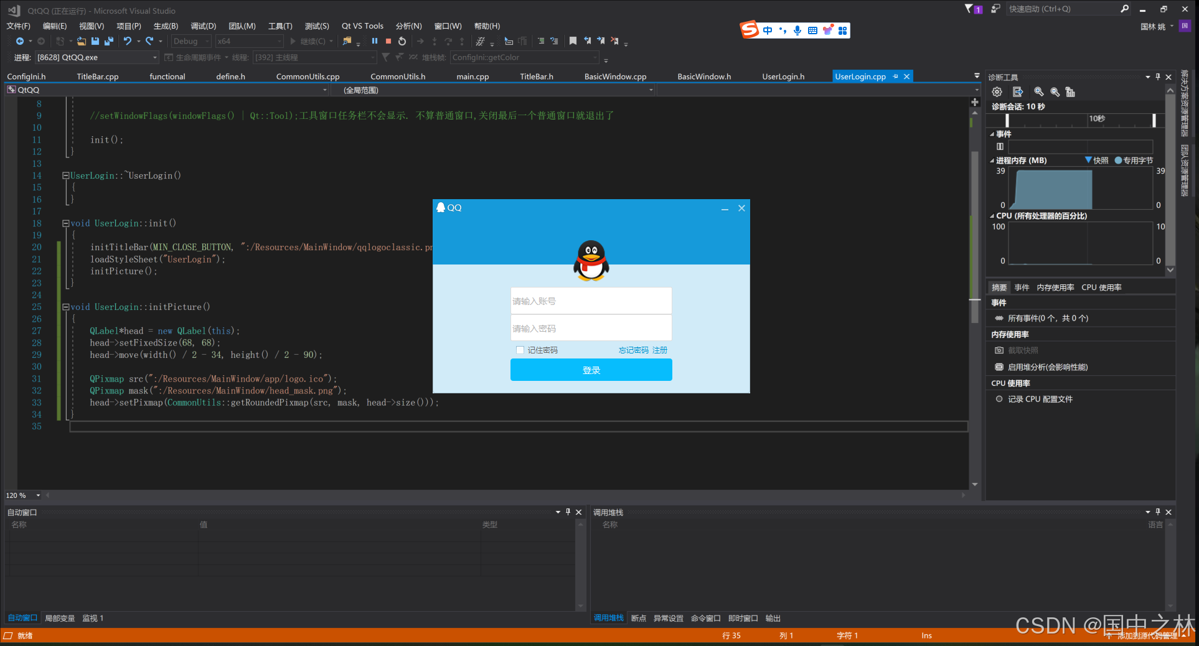Open the Qt VS Tools menu

[x=362, y=26]
